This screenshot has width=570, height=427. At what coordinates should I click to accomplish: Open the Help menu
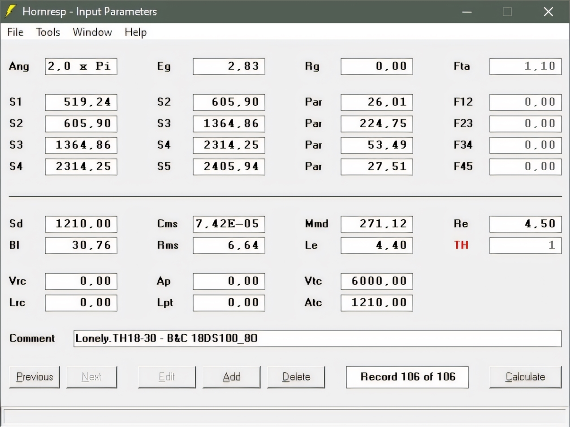(x=135, y=32)
